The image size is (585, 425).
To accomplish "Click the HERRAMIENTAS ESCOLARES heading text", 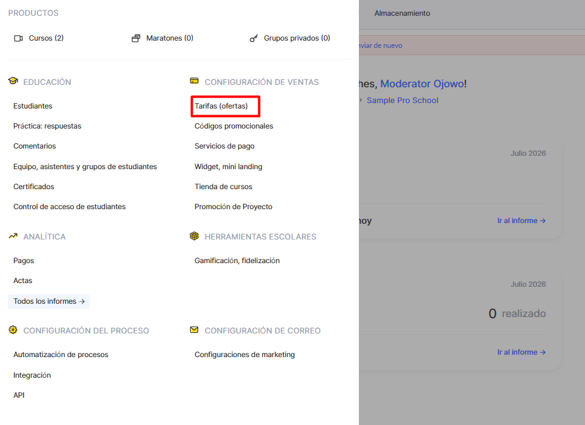I will click(x=261, y=236).
